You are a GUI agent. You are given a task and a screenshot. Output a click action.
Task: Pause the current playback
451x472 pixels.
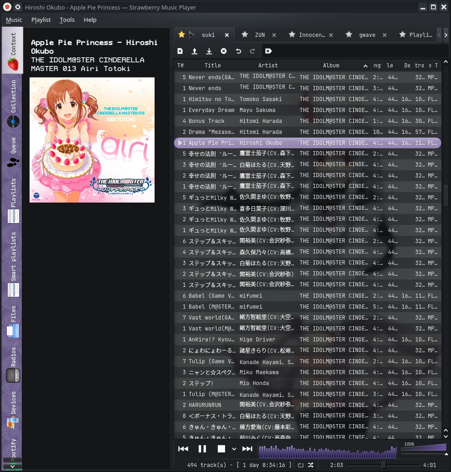pyautogui.click(x=202, y=449)
